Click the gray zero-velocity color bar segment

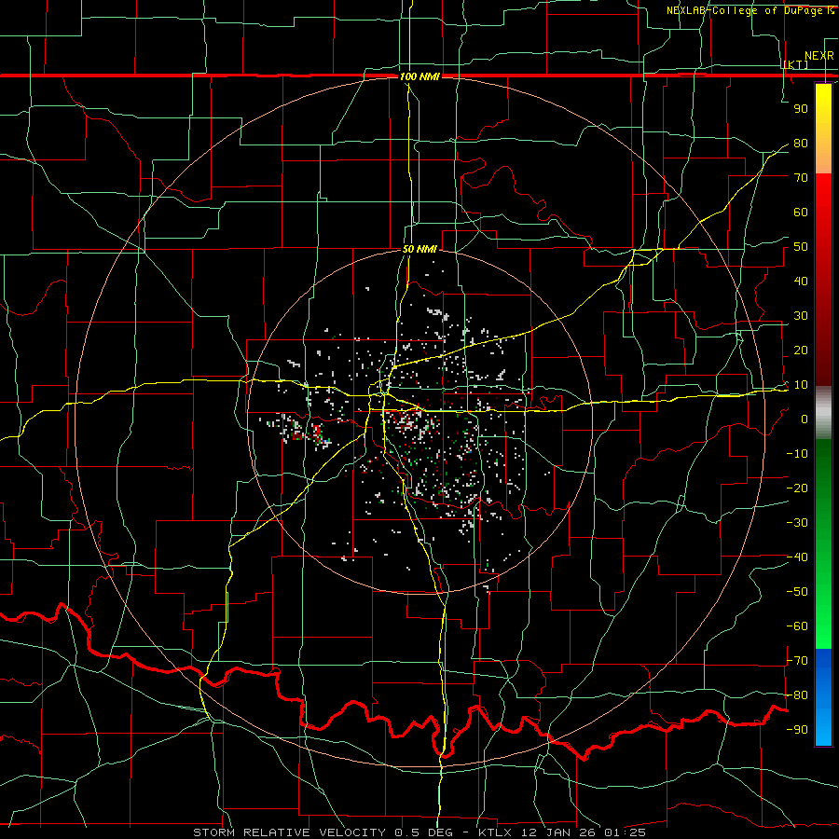(x=823, y=413)
